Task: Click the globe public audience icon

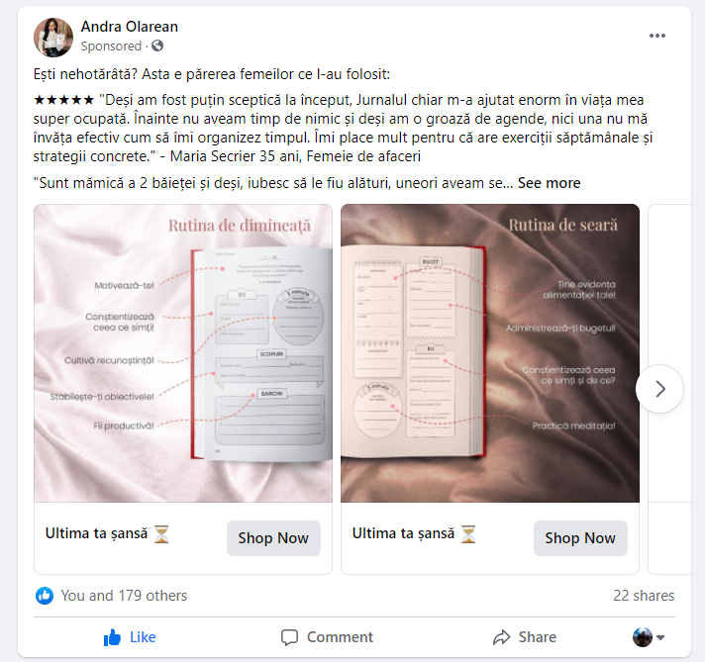Action: [x=157, y=46]
